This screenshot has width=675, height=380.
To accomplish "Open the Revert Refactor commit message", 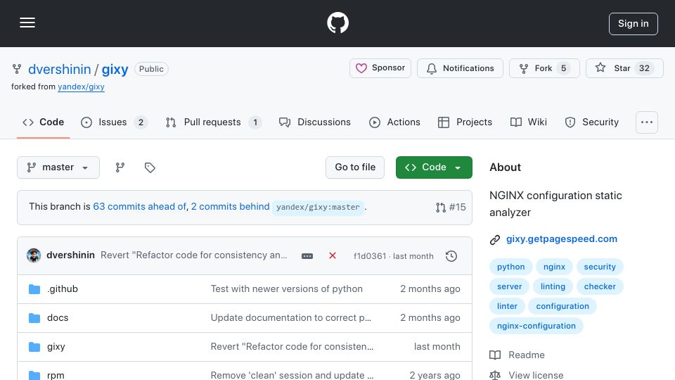I will pyautogui.click(x=194, y=255).
